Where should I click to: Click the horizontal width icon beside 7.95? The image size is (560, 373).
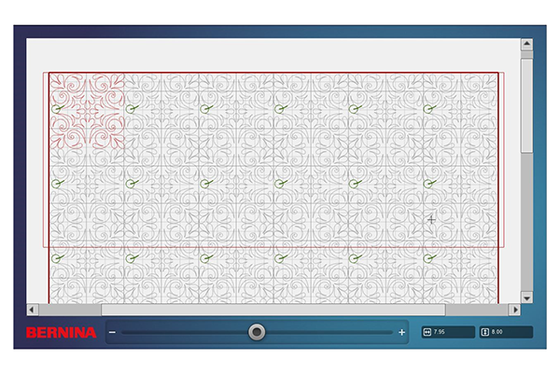pyautogui.click(x=427, y=332)
